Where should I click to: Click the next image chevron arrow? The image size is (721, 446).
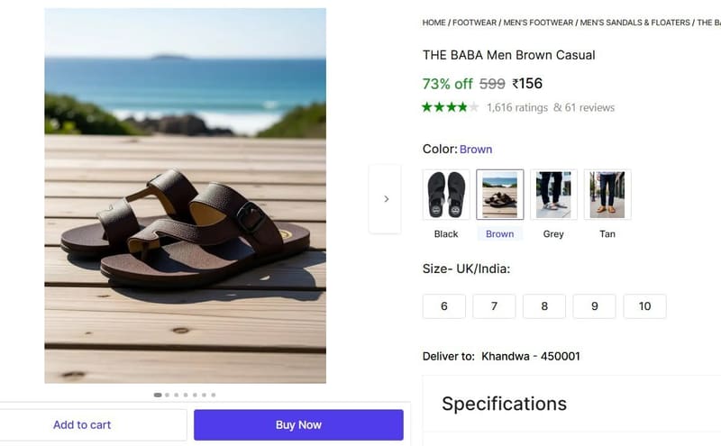click(x=386, y=198)
